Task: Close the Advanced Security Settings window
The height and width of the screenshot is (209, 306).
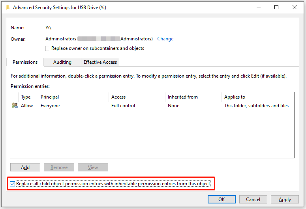Action: pyautogui.click(x=295, y=7)
